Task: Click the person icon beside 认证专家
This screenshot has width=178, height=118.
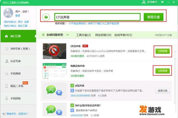Action: pyautogui.click(x=7, y=61)
